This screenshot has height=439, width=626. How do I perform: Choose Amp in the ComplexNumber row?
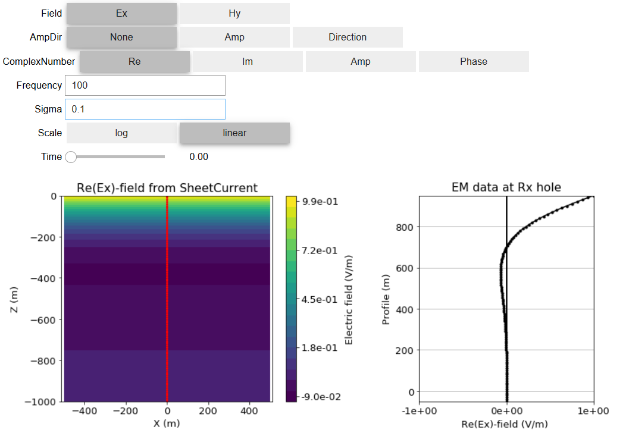361,61
